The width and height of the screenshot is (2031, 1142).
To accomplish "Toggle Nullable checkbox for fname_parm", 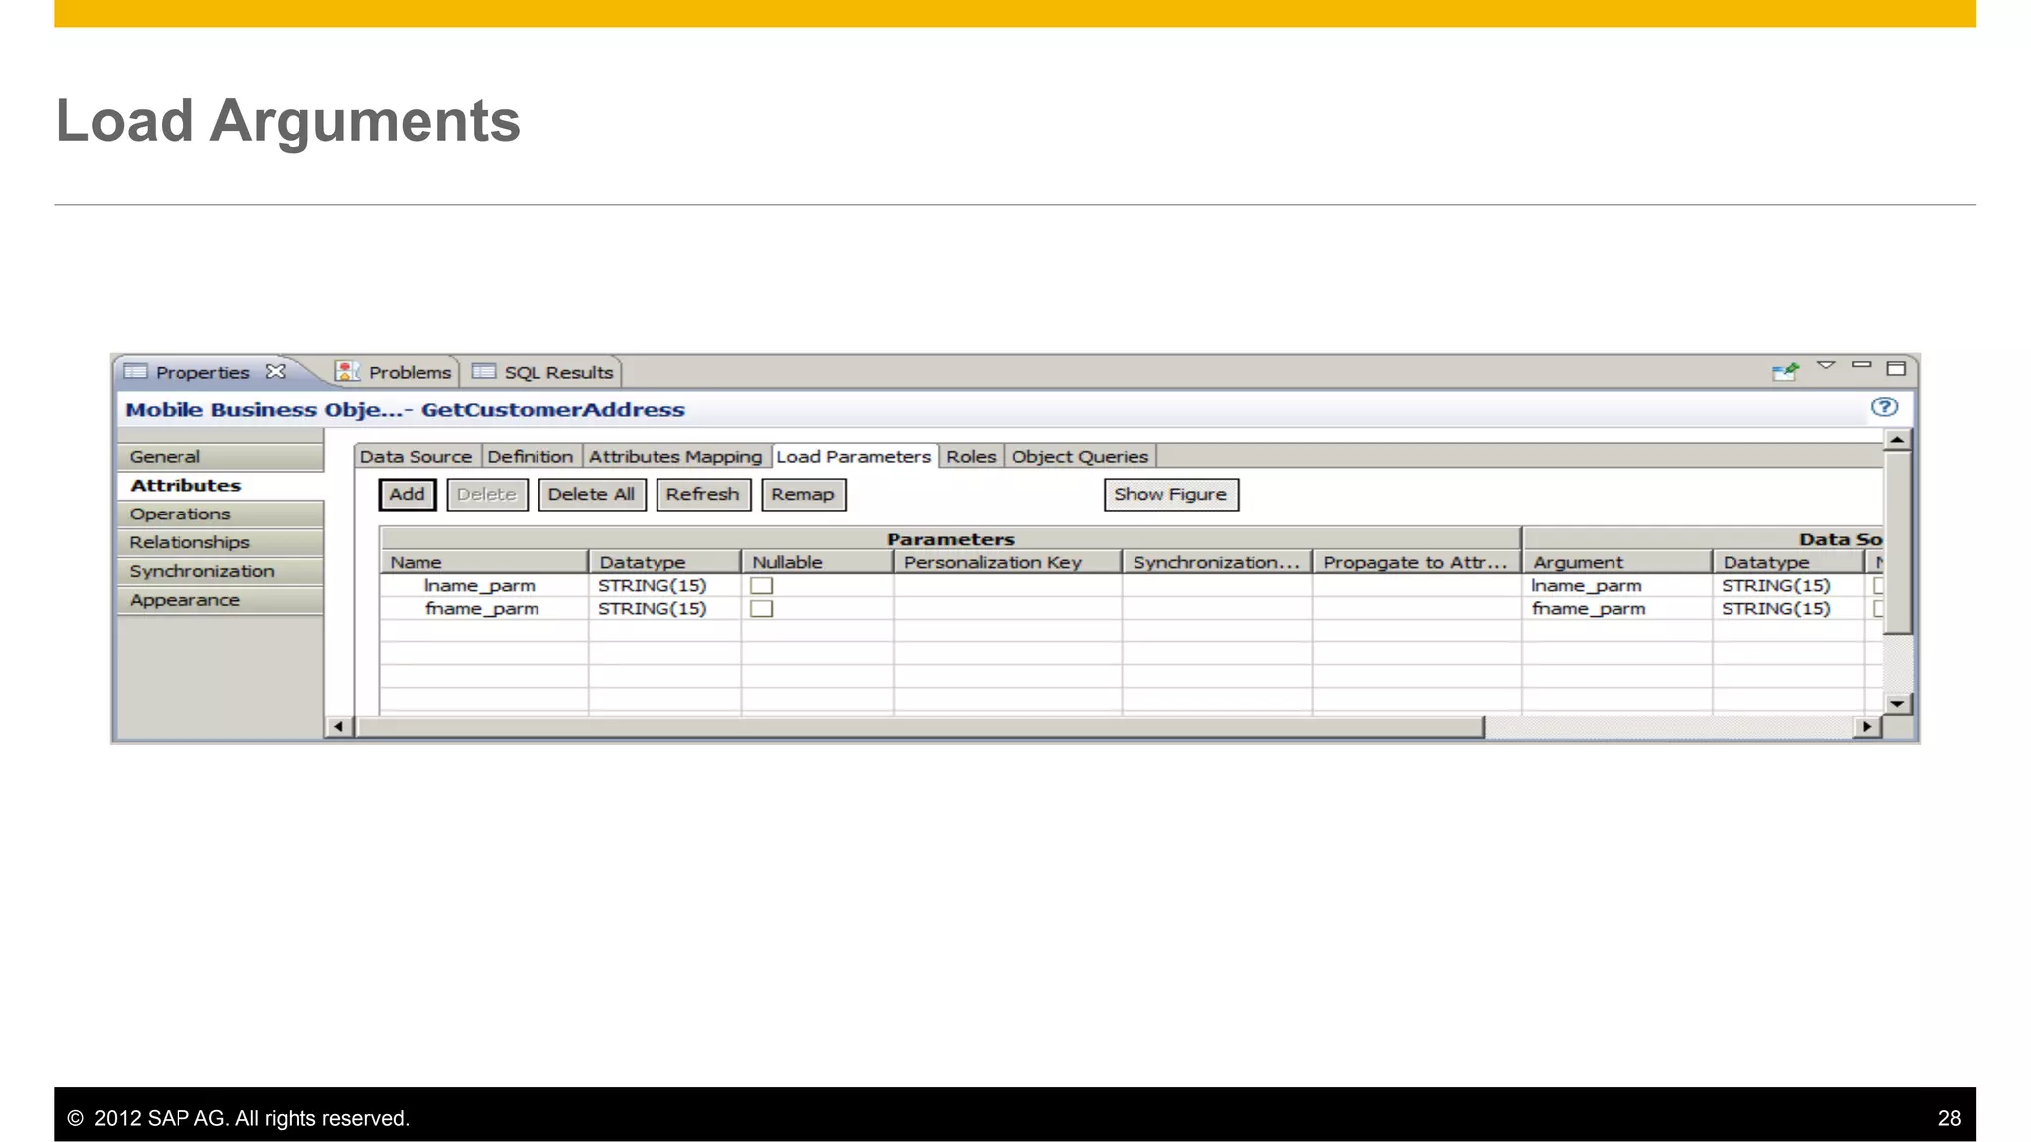I will (x=761, y=609).
